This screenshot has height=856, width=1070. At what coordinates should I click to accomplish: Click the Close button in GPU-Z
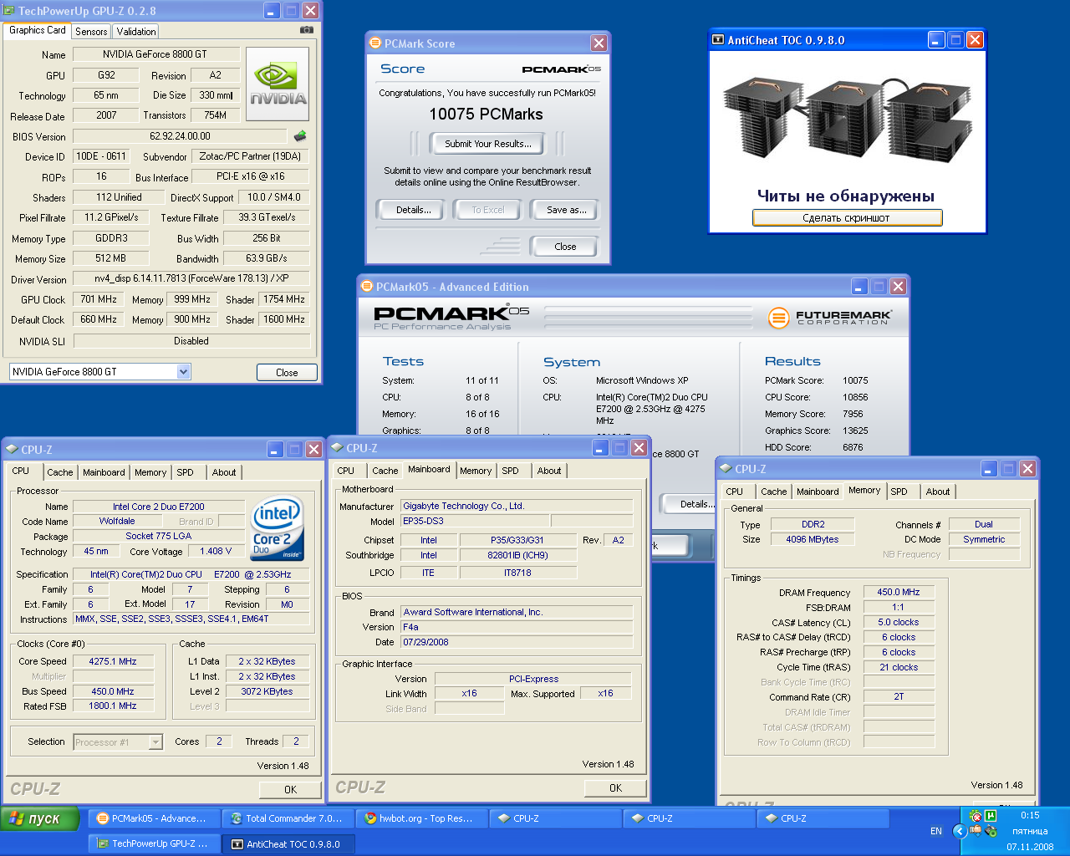[x=287, y=372]
